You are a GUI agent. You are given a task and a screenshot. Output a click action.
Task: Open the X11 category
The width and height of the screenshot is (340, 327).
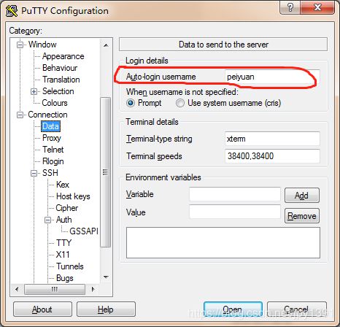point(63,255)
